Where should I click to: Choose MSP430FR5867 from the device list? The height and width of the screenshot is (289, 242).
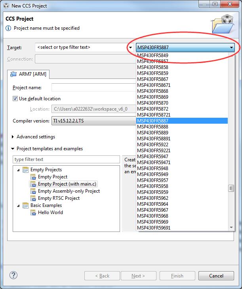(x=182, y=79)
